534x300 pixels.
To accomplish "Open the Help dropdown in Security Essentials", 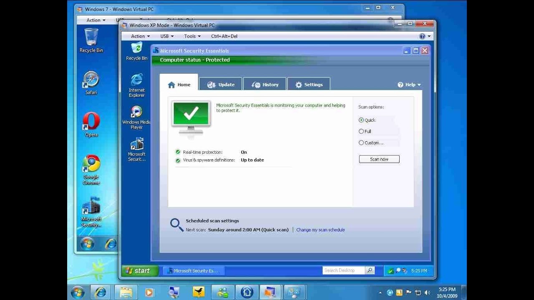I will (409, 85).
